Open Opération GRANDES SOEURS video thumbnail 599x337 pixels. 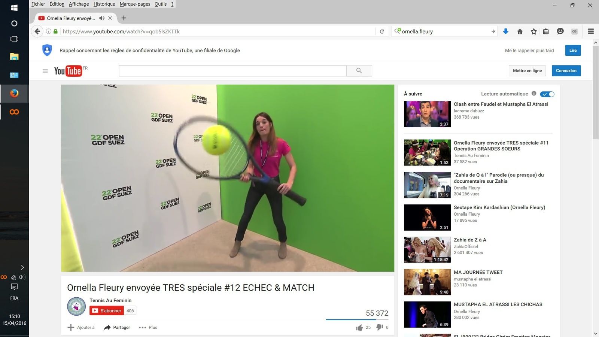[x=427, y=153]
